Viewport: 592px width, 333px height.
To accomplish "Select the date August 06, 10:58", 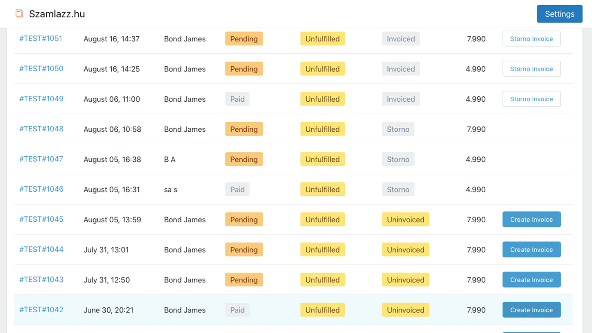I will 112,129.
